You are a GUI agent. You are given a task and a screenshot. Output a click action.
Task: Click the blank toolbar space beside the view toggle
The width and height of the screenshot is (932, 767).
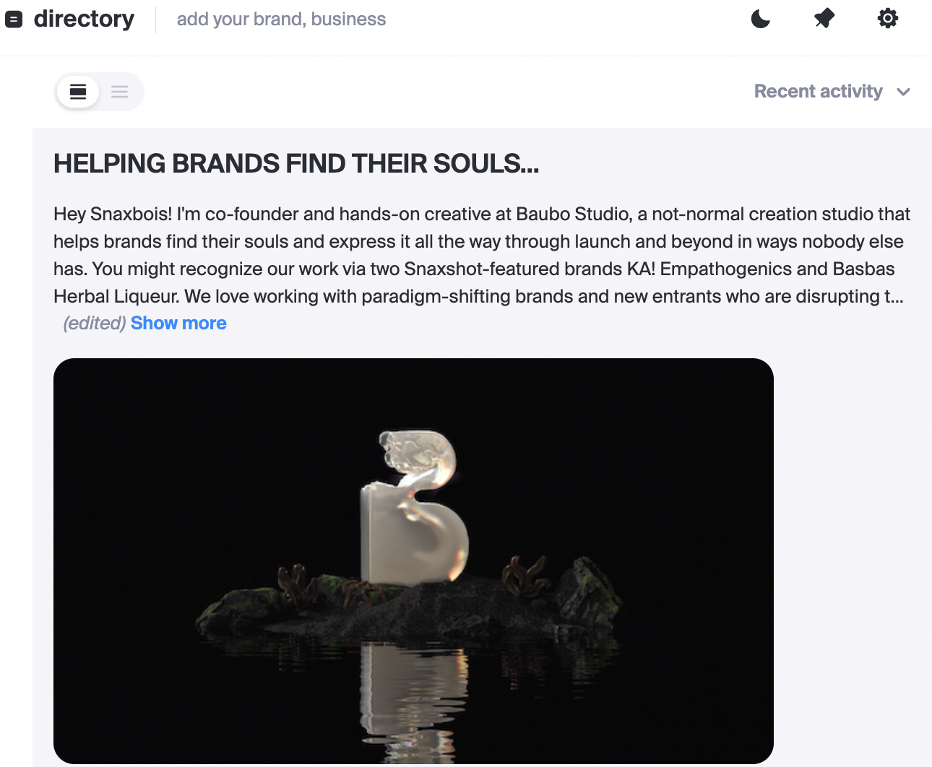[x=433, y=92]
